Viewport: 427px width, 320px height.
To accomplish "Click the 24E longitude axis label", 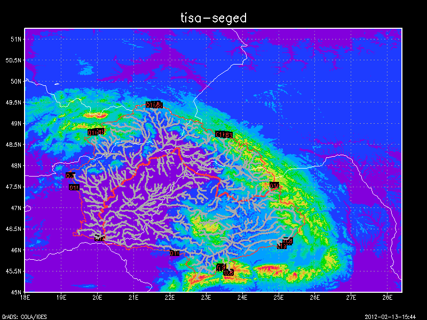I will pyautogui.click(x=242, y=298).
